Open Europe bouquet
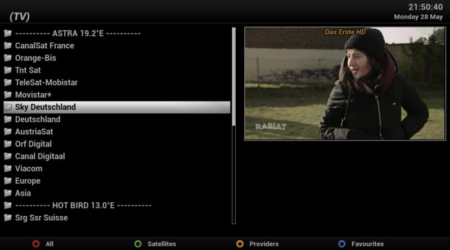The image size is (450, 250). click(28, 181)
